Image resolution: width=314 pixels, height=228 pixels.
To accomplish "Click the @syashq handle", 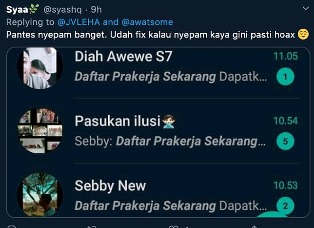I will pyautogui.click(x=62, y=10).
